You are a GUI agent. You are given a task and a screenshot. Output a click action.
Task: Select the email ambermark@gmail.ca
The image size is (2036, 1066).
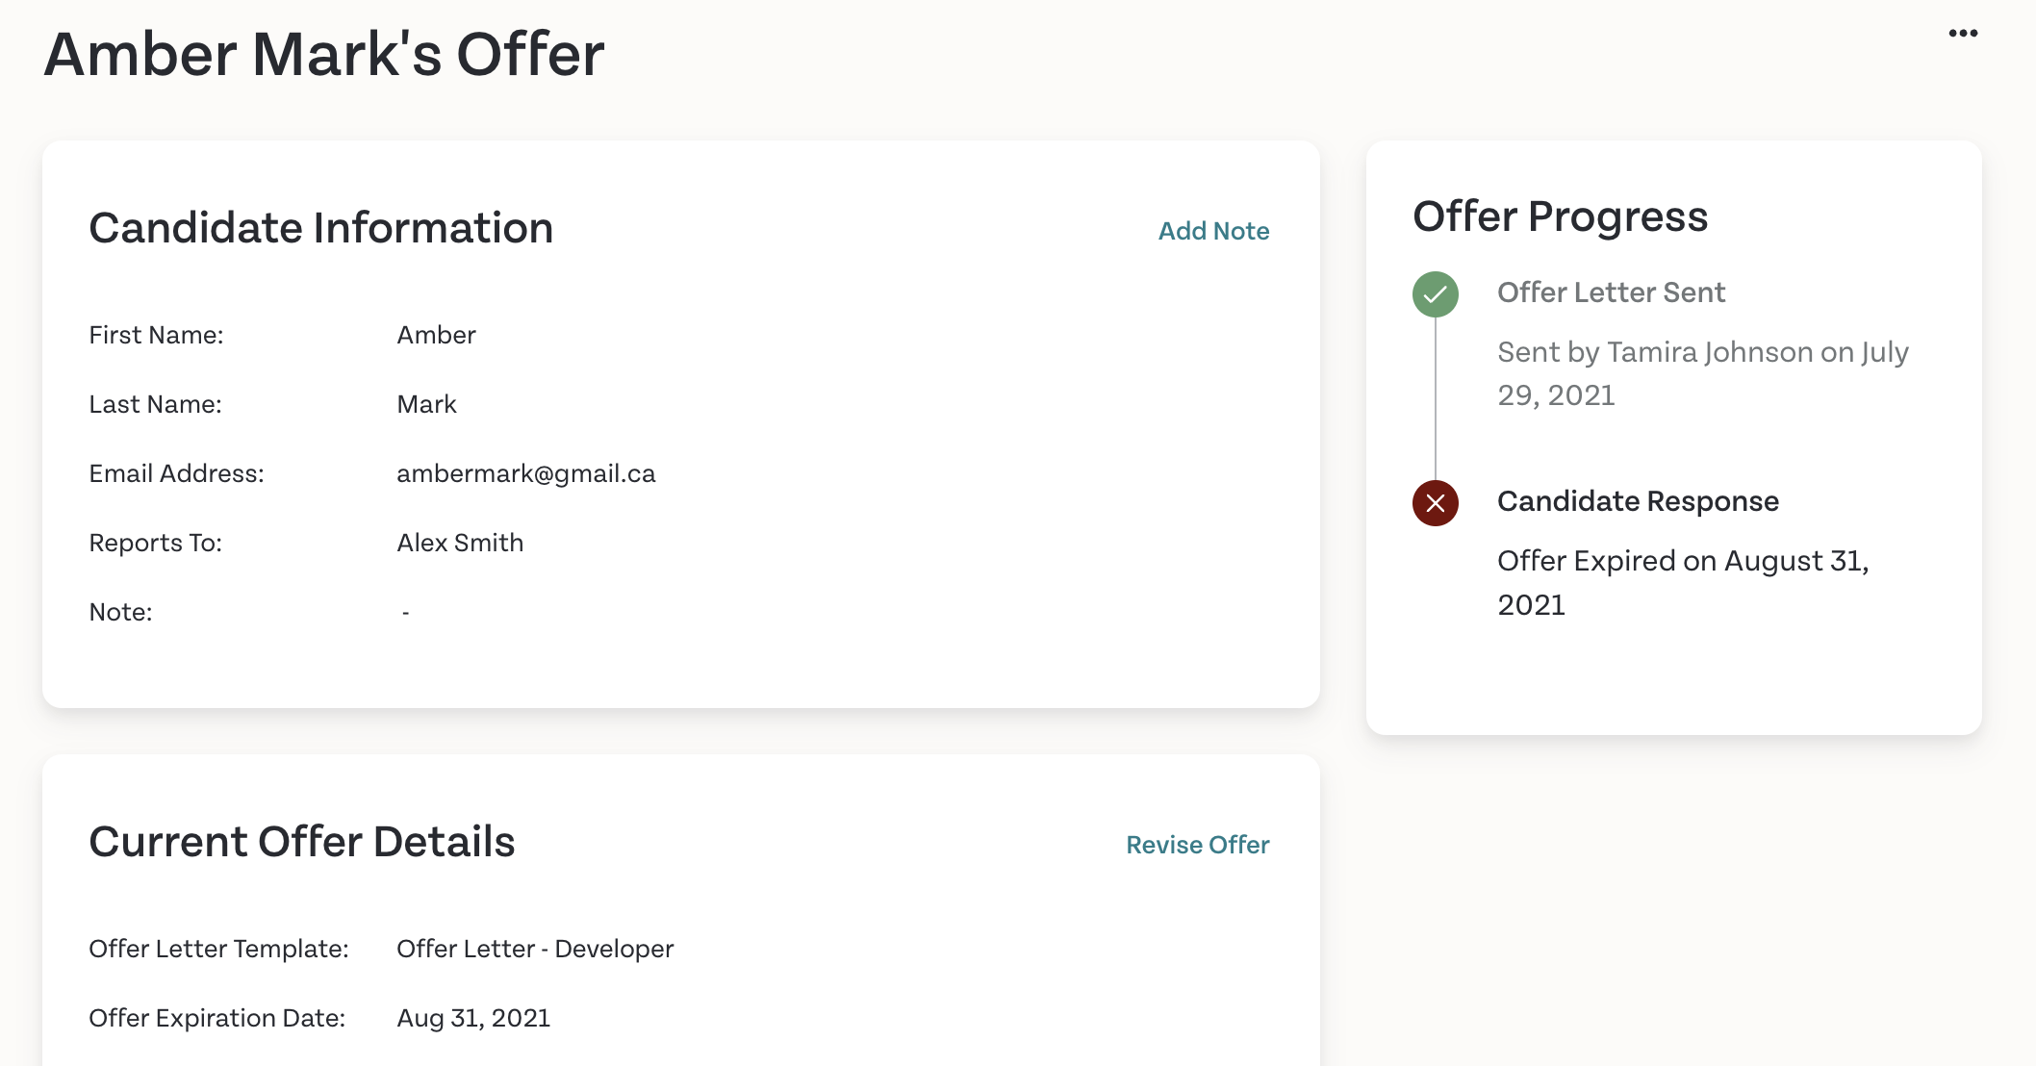point(525,473)
